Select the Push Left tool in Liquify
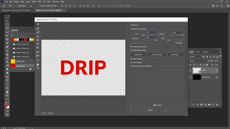 tap(38, 48)
